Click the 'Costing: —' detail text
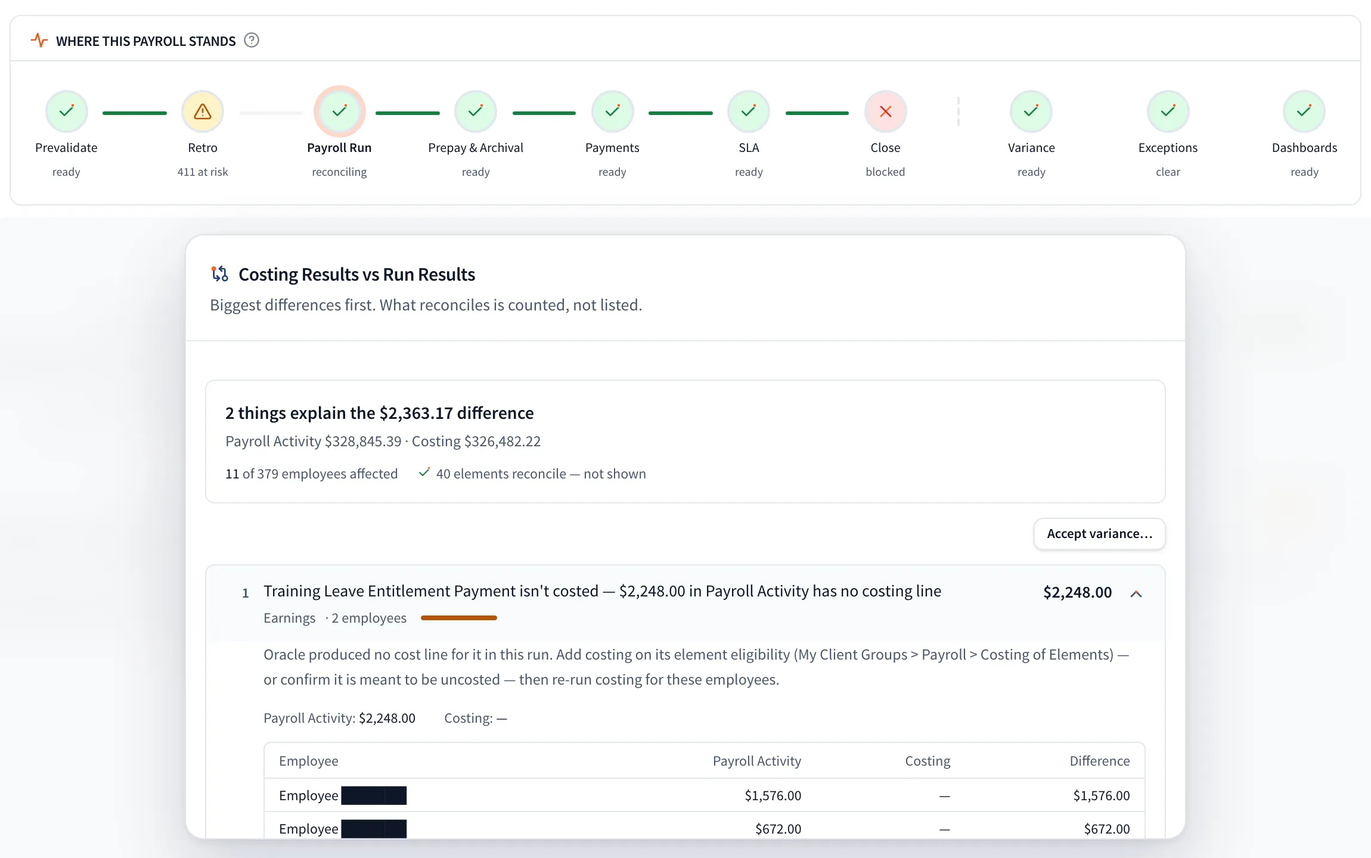The height and width of the screenshot is (858, 1371). tap(475, 718)
